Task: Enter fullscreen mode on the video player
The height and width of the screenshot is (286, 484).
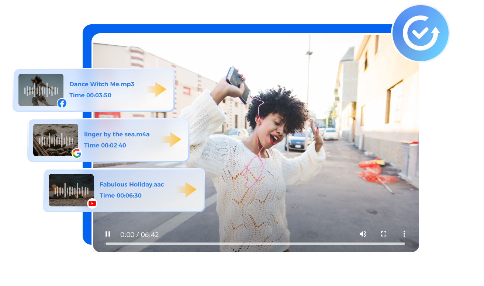Action: click(x=384, y=234)
